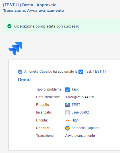Click the Avvia avanzamento transition value
120x153 pixels.
80,136
